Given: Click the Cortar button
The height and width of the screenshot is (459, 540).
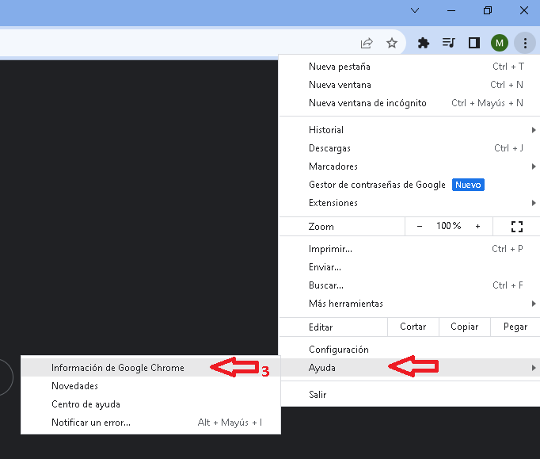Looking at the screenshot, I should pos(413,327).
